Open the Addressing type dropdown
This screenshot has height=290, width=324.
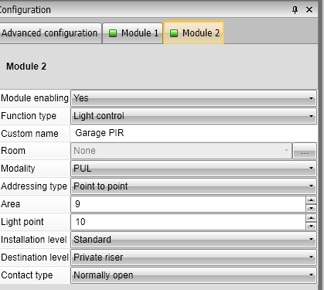pos(193,186)
